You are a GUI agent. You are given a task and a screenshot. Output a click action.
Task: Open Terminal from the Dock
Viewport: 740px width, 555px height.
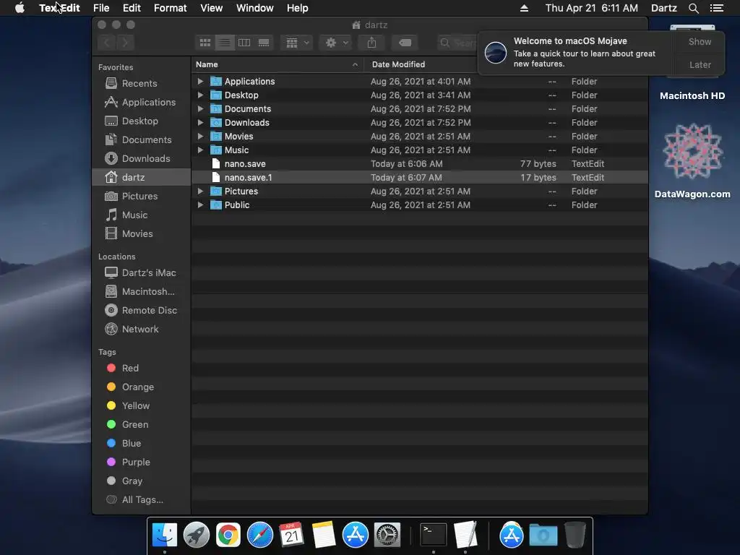(x=434, y=535)
